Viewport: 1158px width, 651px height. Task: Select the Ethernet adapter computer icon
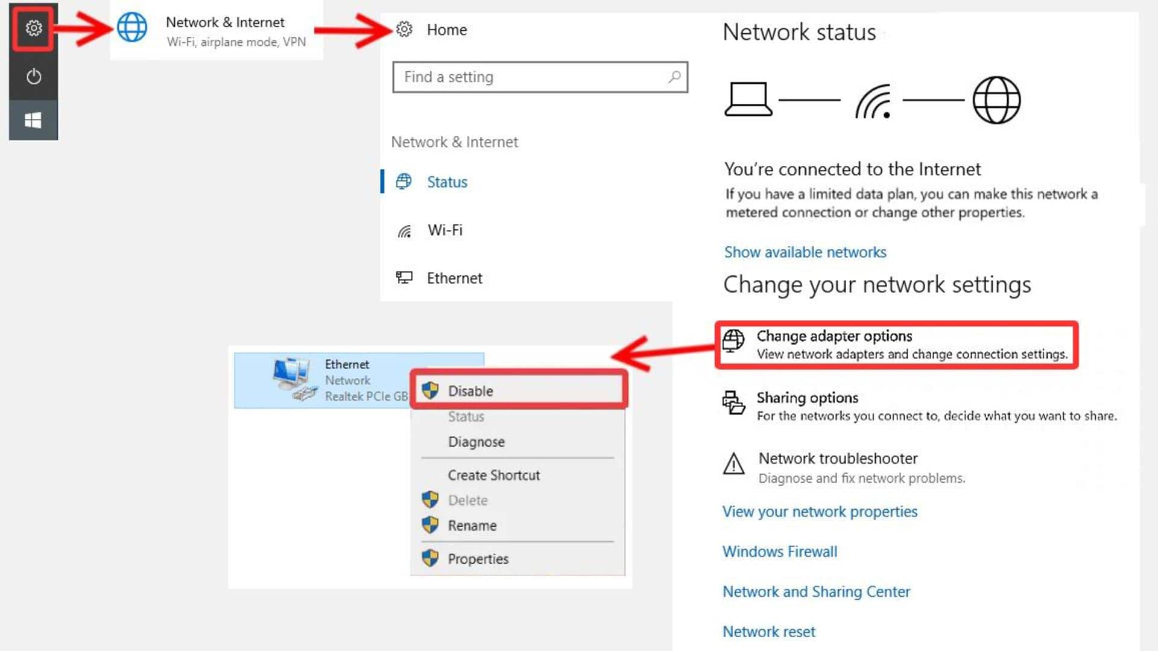click(295, 379)
